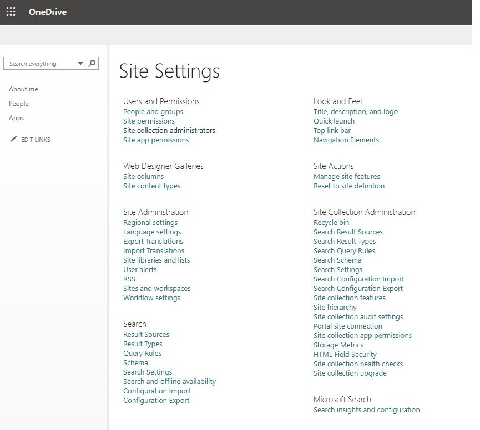Open Result Sources under Search

click(146, 334)
